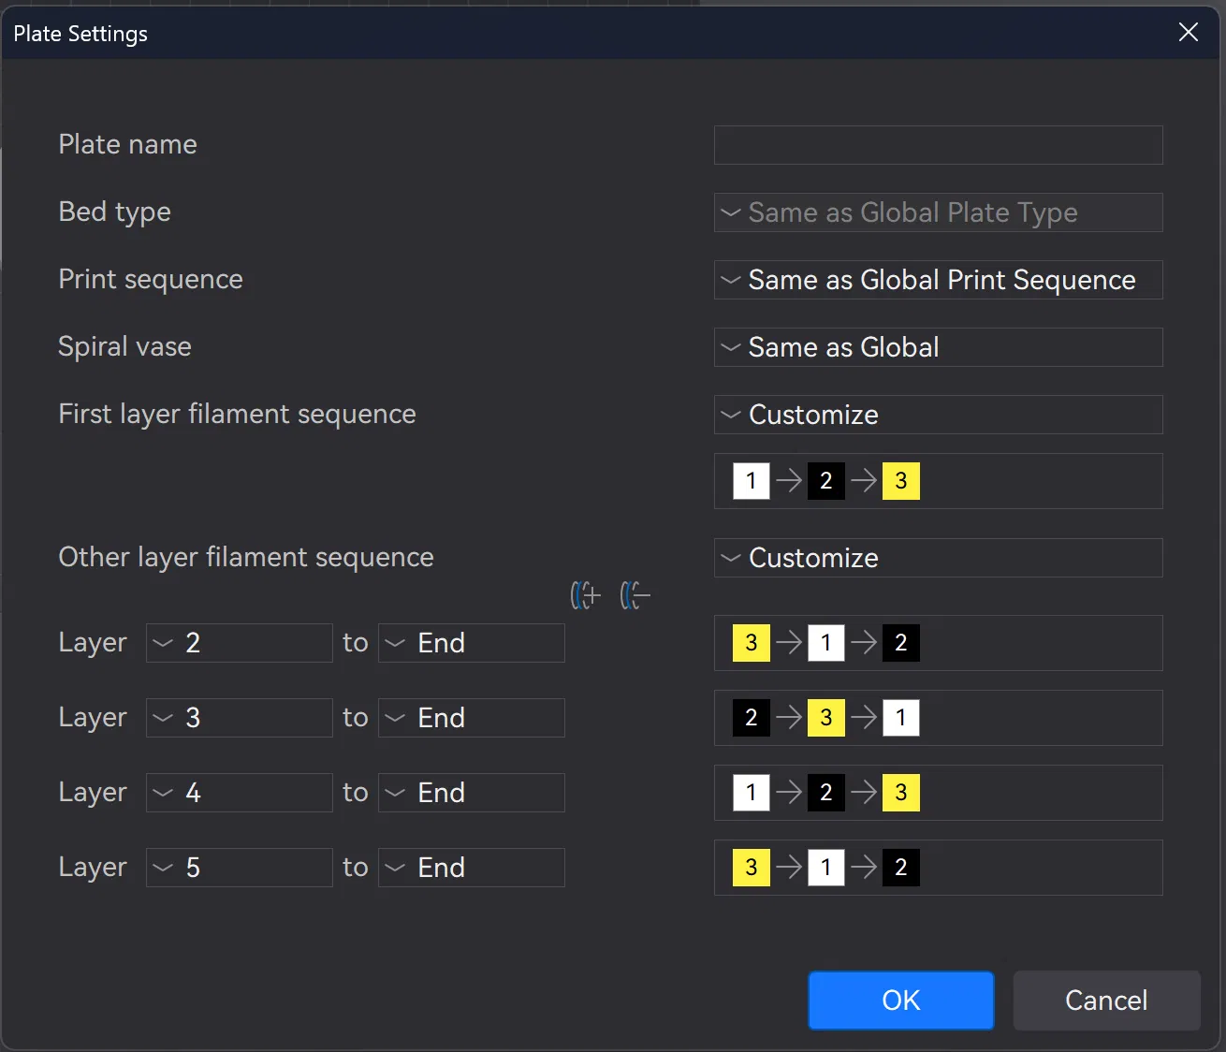Open the Spiral vase dropdown
The height and width of the screenshot is (1052, 1226).
[938, 347]
